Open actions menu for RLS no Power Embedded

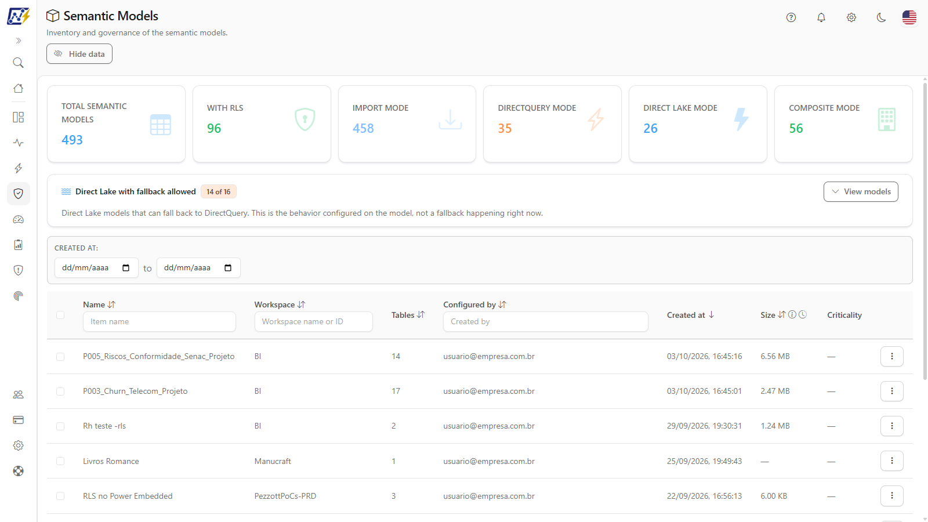click(x=892, y=496)
